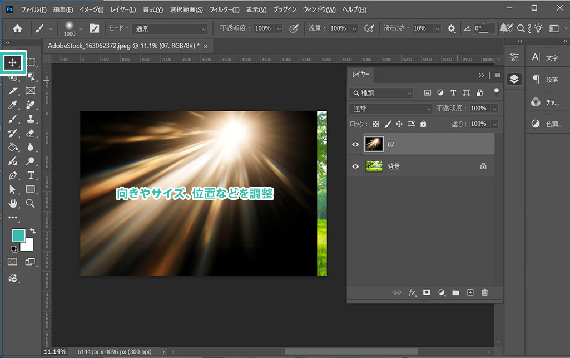The width and height of the screenshot is (570, 358).
Task: Open the フィルター(T) menu
Action: coord(224,10)
